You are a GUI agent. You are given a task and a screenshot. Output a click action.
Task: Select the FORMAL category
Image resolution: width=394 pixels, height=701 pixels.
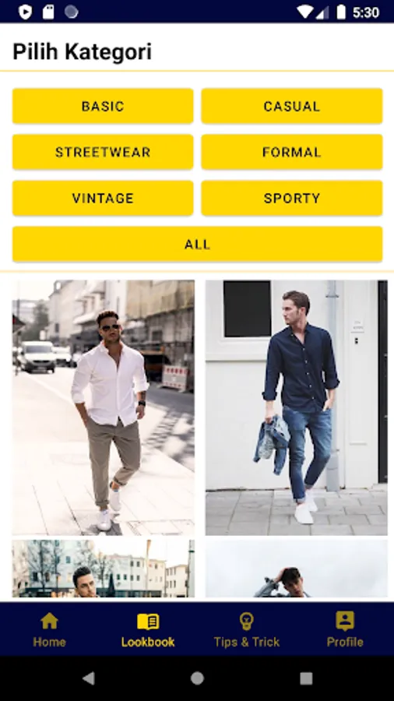[x=292, y=152]
